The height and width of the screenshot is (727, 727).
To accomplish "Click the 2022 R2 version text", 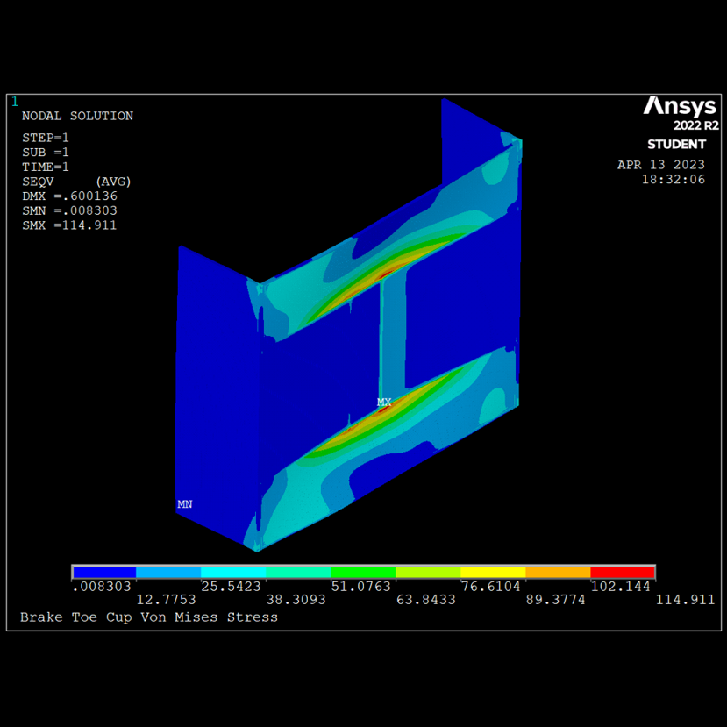I will pyautogui.click(x=696, y=125).
